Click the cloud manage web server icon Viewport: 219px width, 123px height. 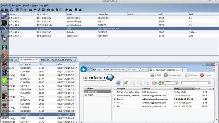pyautogui.click(x=70, y=10)
